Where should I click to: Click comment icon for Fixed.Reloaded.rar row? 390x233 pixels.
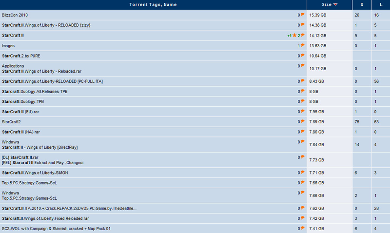point(302,218)
